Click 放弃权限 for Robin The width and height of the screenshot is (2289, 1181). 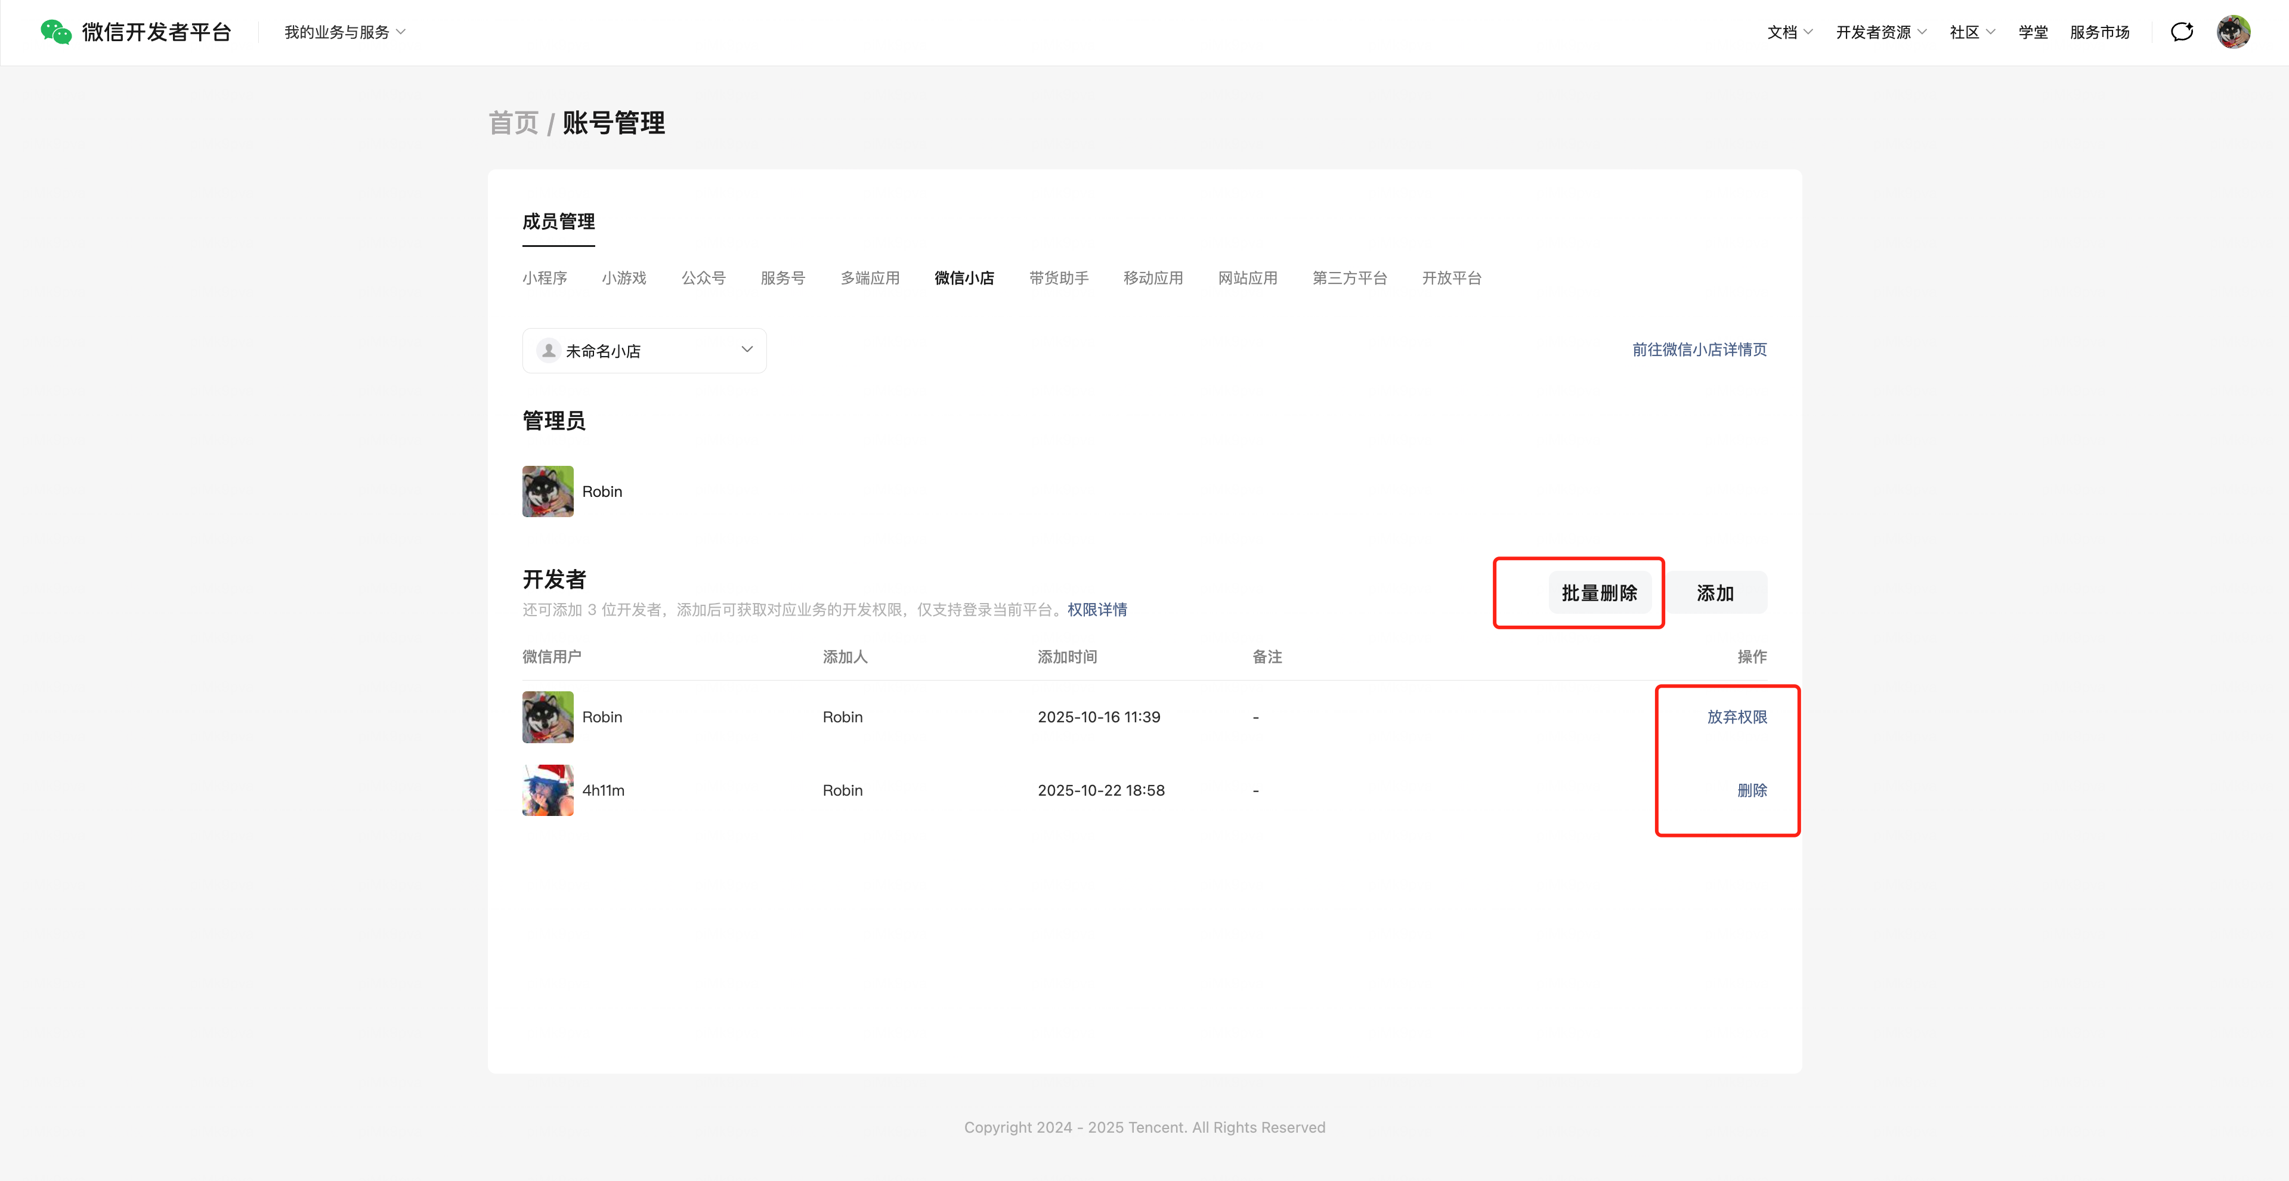(1736, 717)
